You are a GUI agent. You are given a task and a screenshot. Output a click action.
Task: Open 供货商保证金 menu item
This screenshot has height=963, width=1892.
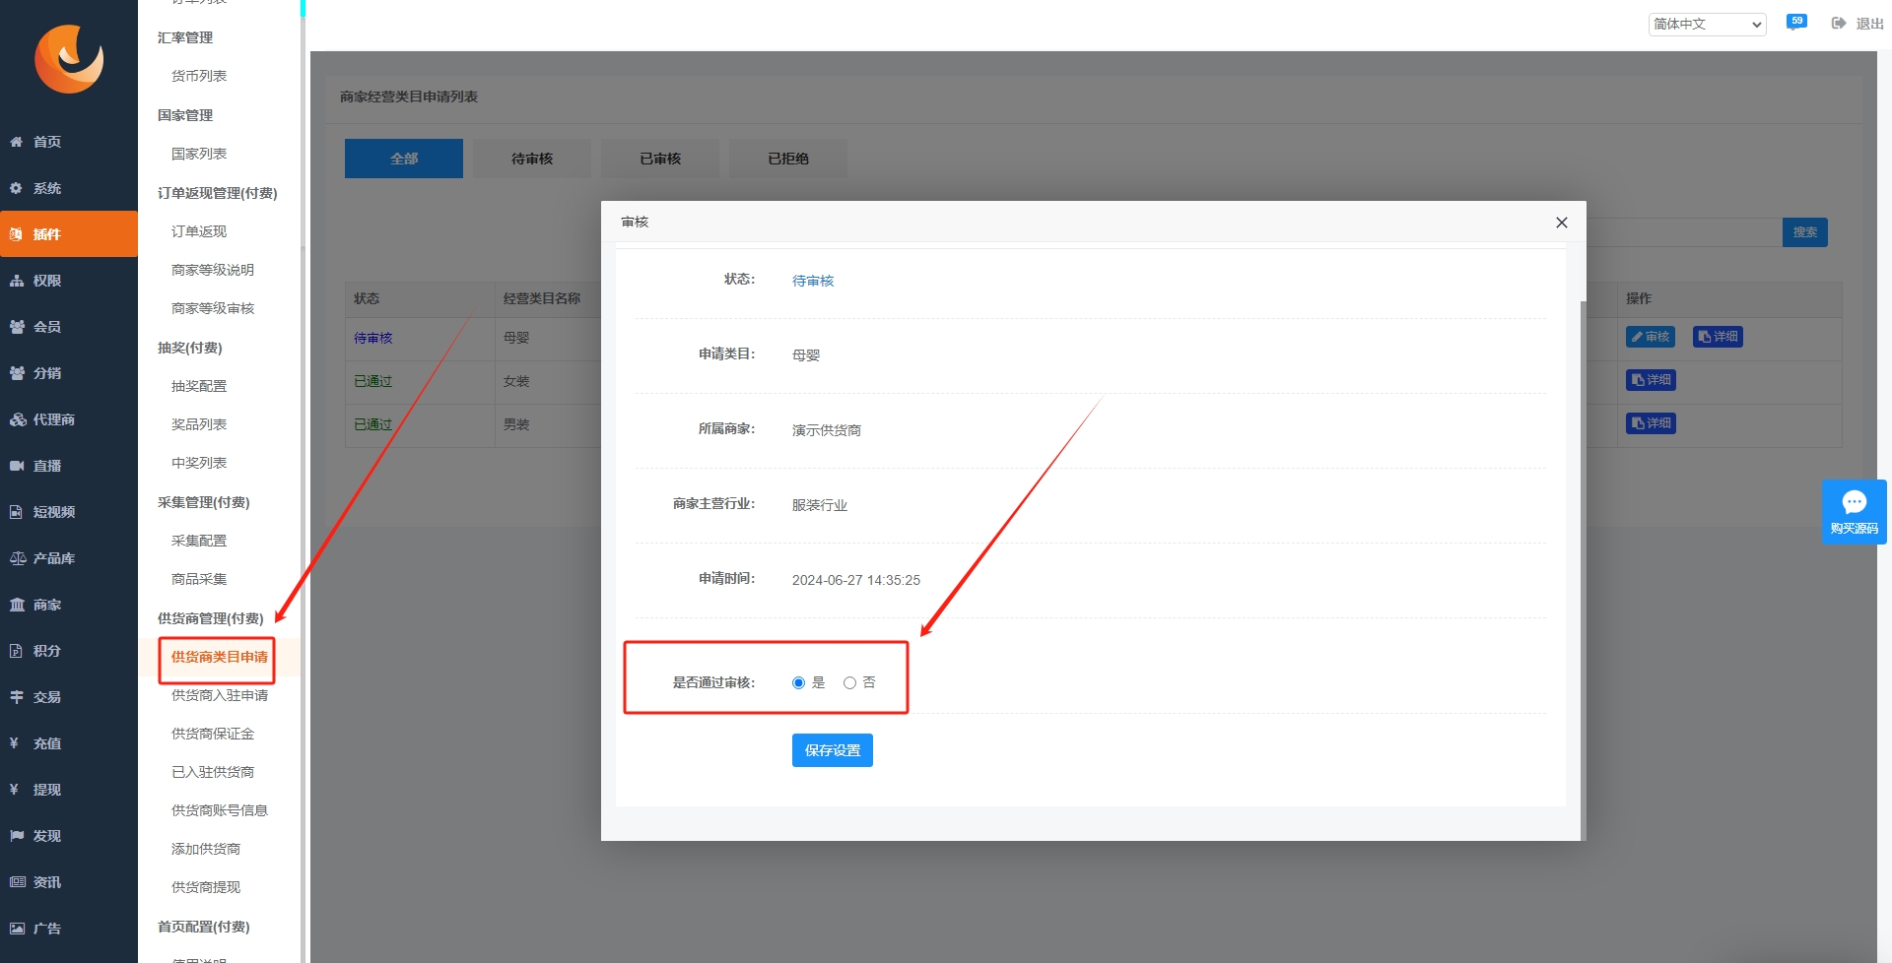(x=213, y=734)
